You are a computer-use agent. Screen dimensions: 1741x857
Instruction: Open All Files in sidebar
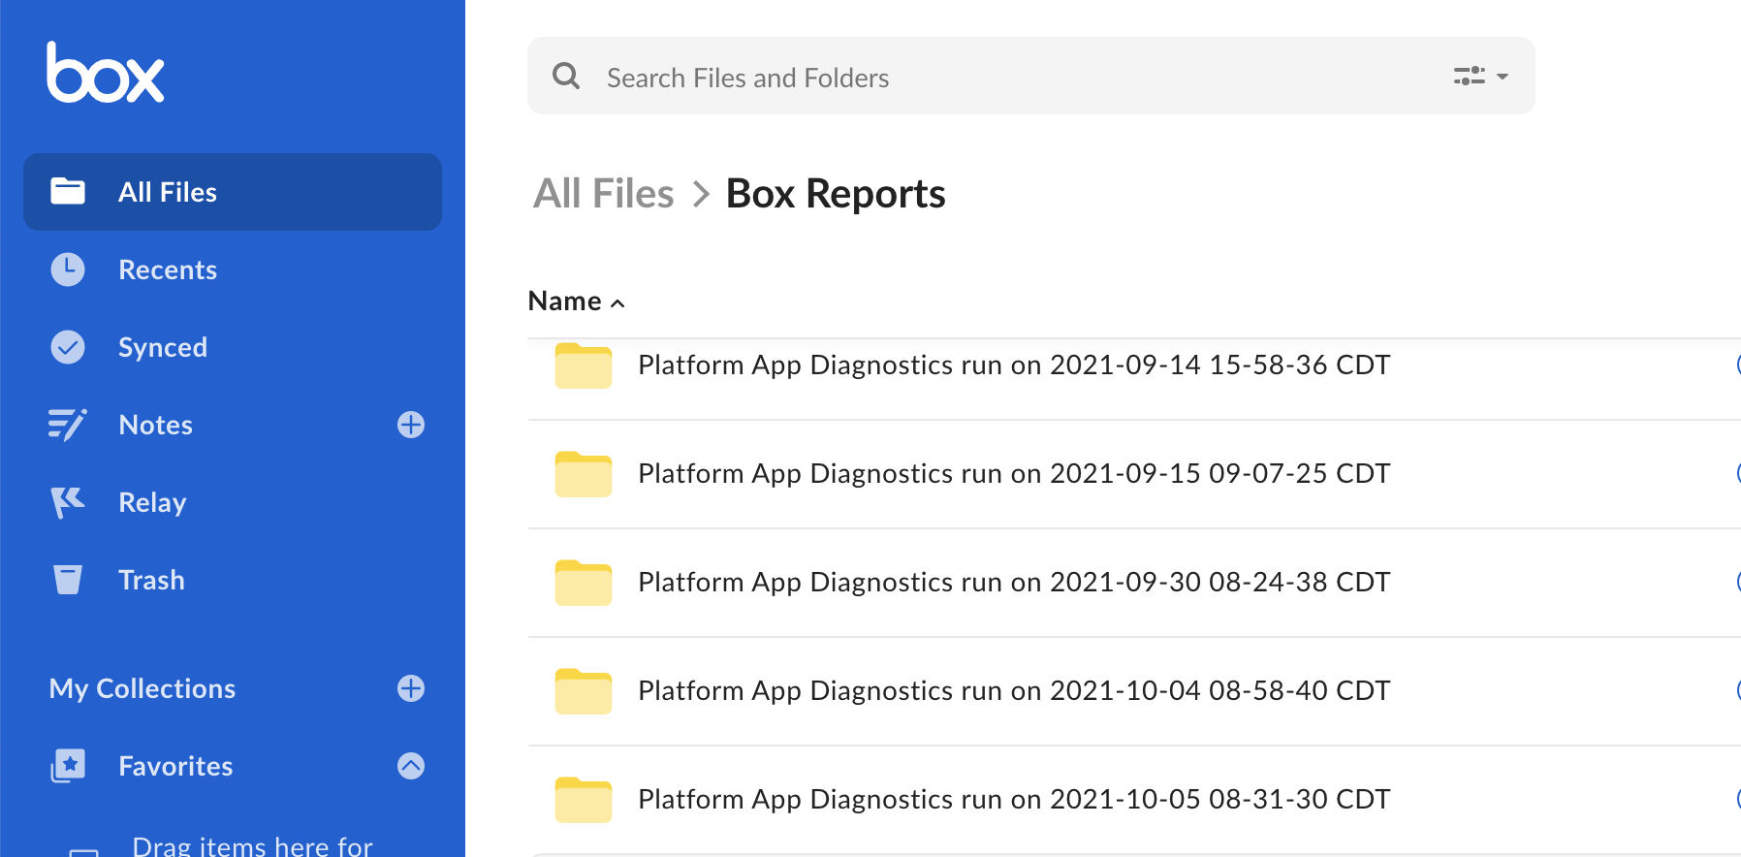(x=233, y=192)
